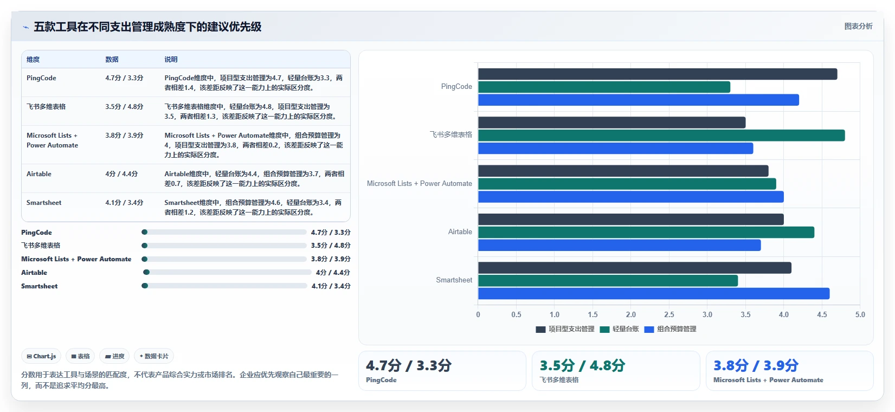This screenshot has width=895, height=412.
Task: Click Airtable green chart bar
Action: point(646,232)
